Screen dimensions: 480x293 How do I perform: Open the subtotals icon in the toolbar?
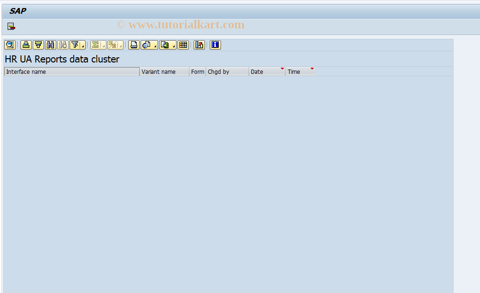pyautogui.click(x=112, y=45)
